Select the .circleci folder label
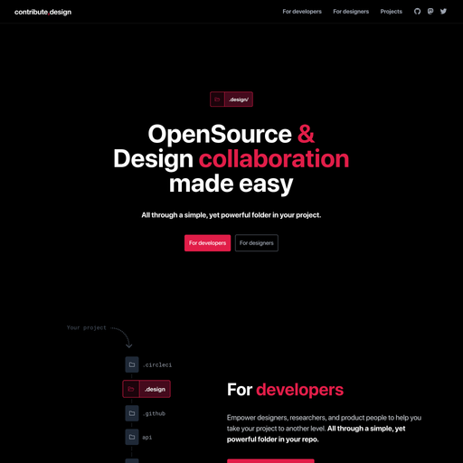 click(x=157, y=364)
